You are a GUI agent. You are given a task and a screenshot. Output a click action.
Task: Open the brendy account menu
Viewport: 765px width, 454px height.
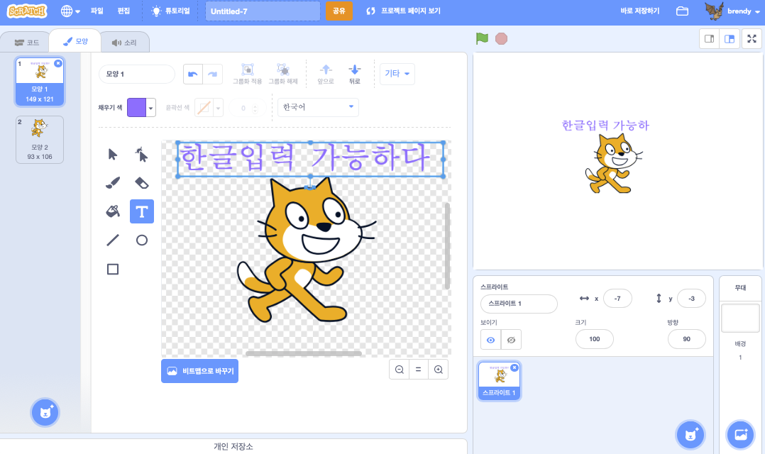(732, 11)
